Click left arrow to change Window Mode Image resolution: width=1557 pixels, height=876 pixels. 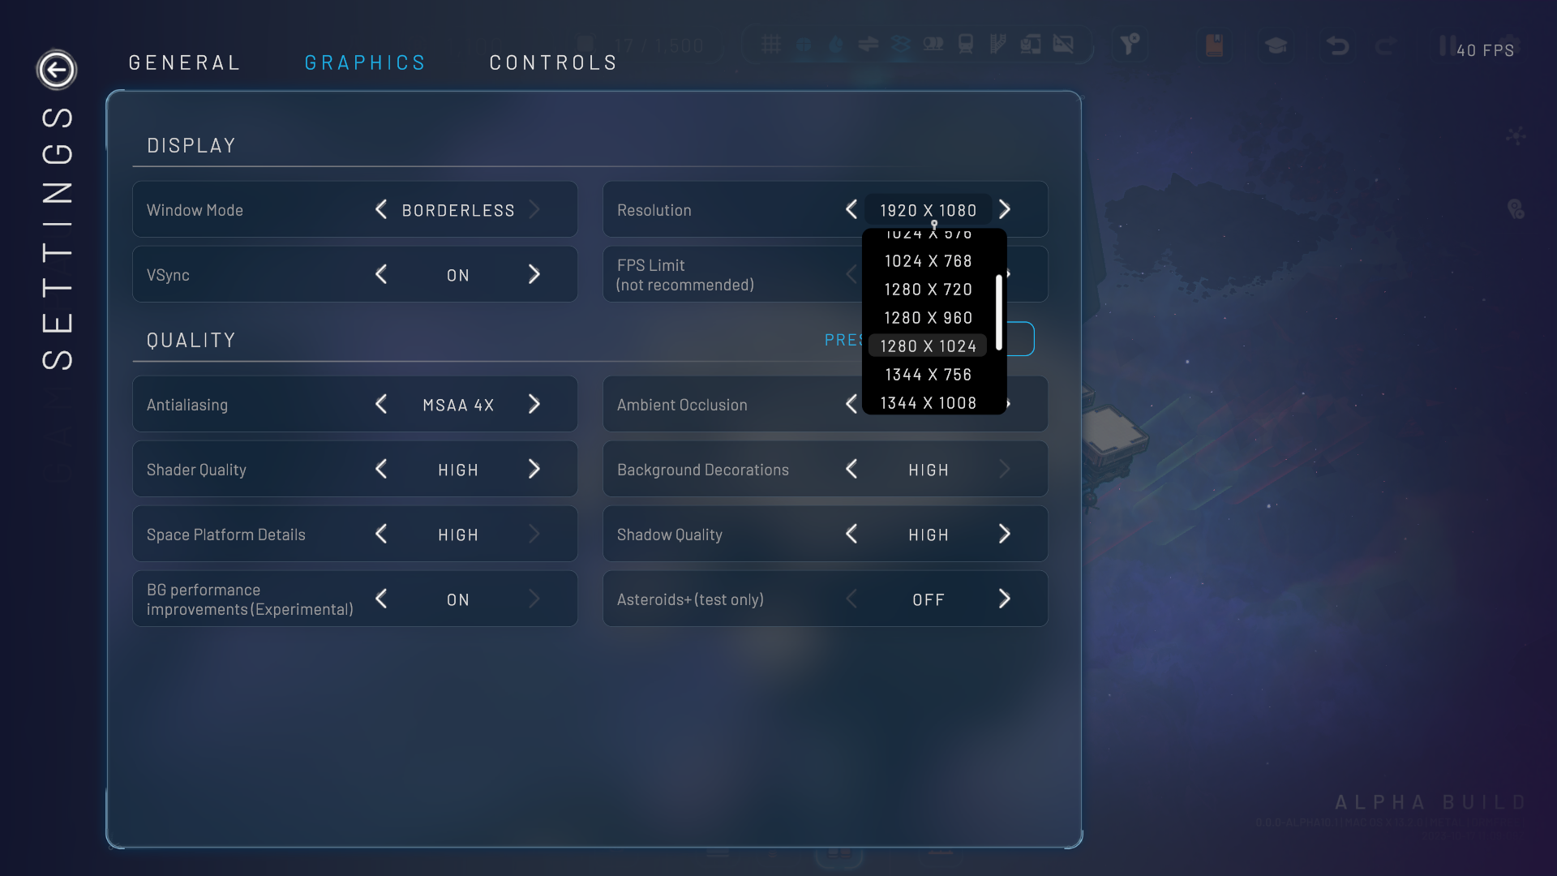[x=382, y=209]
